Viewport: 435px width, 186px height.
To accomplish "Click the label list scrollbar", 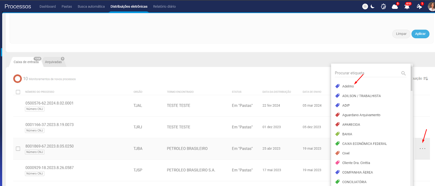I will [412, 79].
